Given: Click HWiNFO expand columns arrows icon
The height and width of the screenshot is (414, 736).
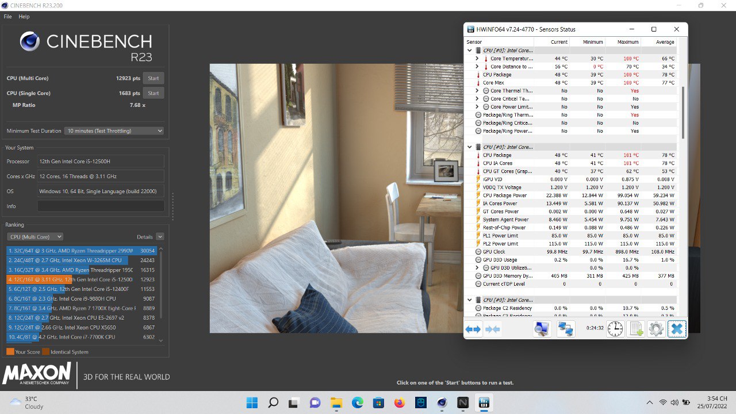Looking at the screenshot, I should tap(473, 329).
